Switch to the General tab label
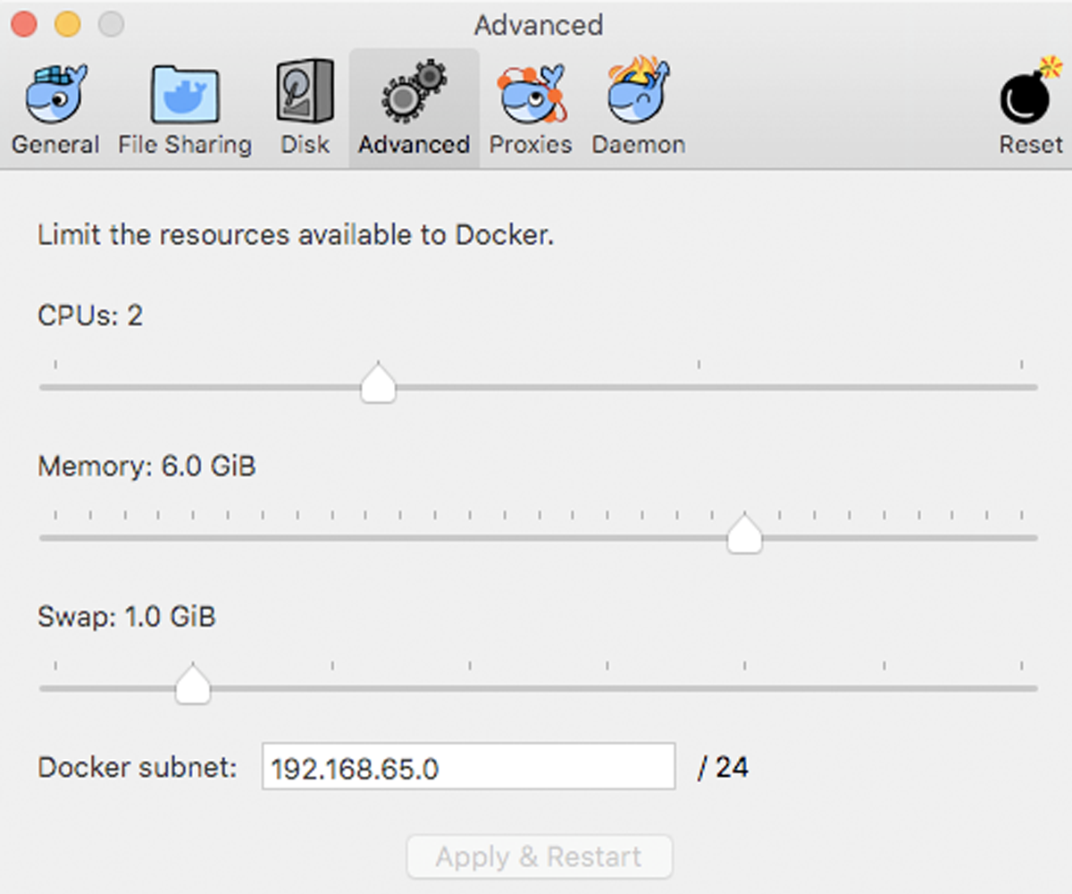 coord(55,145)
